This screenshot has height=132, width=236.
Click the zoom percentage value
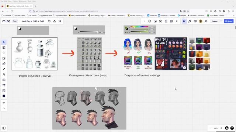click(x=216, y=128)
